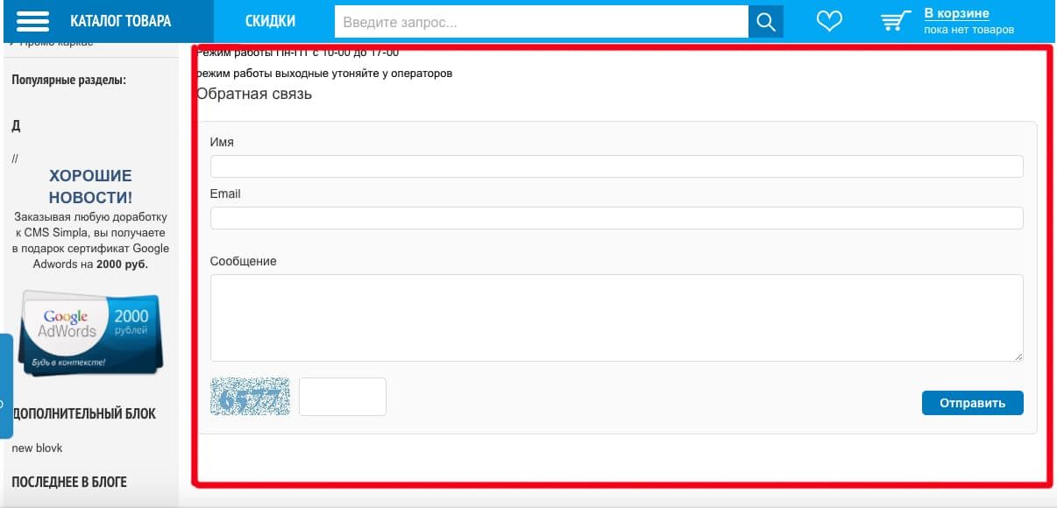Image resolution: width=1057 pixels, height=508 pixels.
Task: Focus the captcha code entry box
Action: click(342, 397)
